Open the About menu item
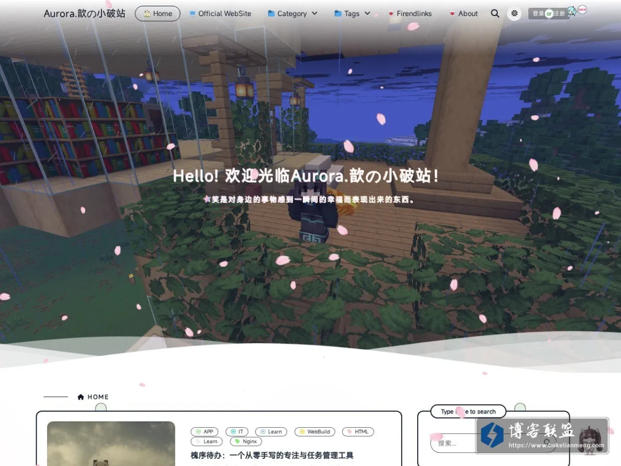The image size is (621, 466). point(464,13)
